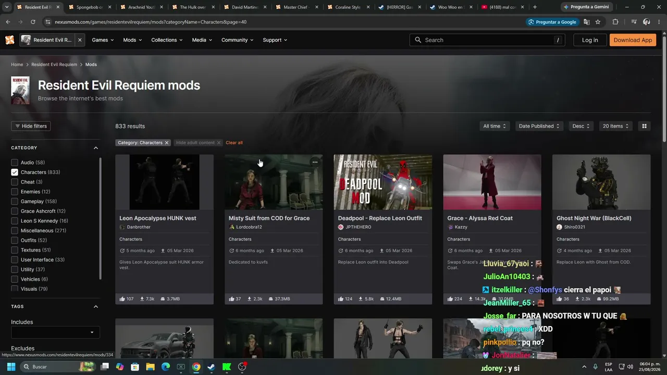Open the Chrome three-dot menu
The height and width of the screenshot is (375, 667).
click(659, 22)
